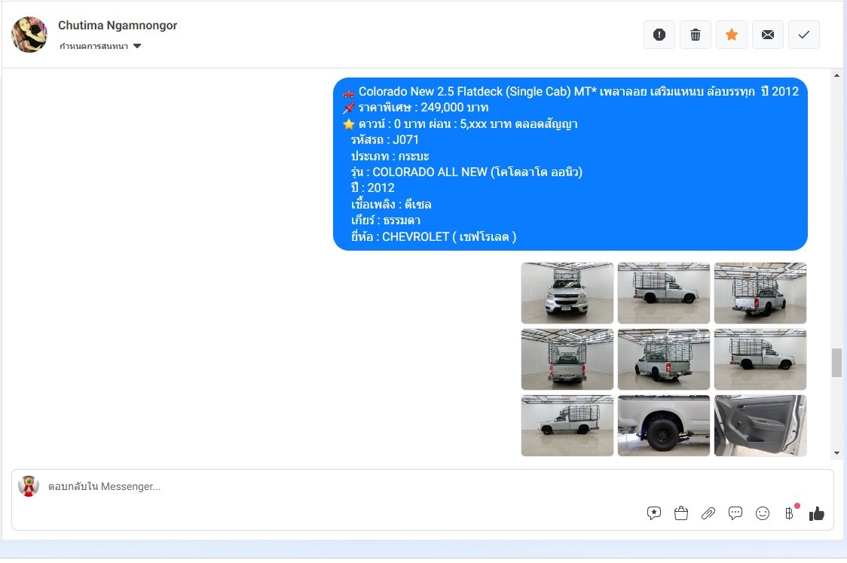Click the chat scrollbar thumb
The height and width of the screenshot is (563, 847).
point(836,363)
